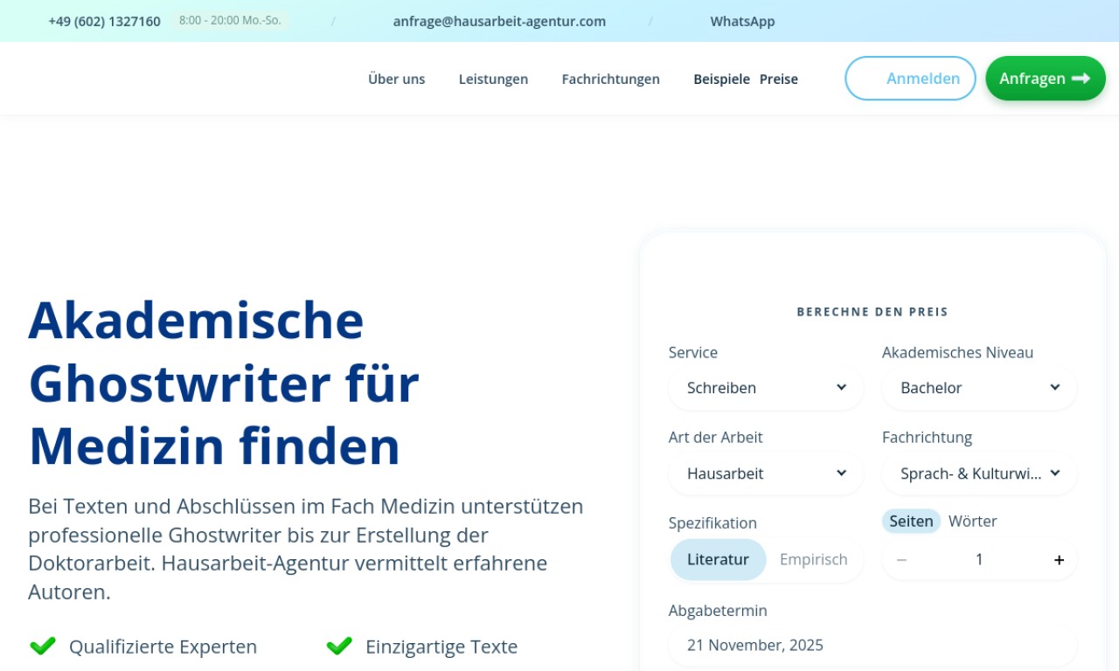Click the WhatsApp contact link
Viewport: 1119px width, 671px height.
[742, 22]
